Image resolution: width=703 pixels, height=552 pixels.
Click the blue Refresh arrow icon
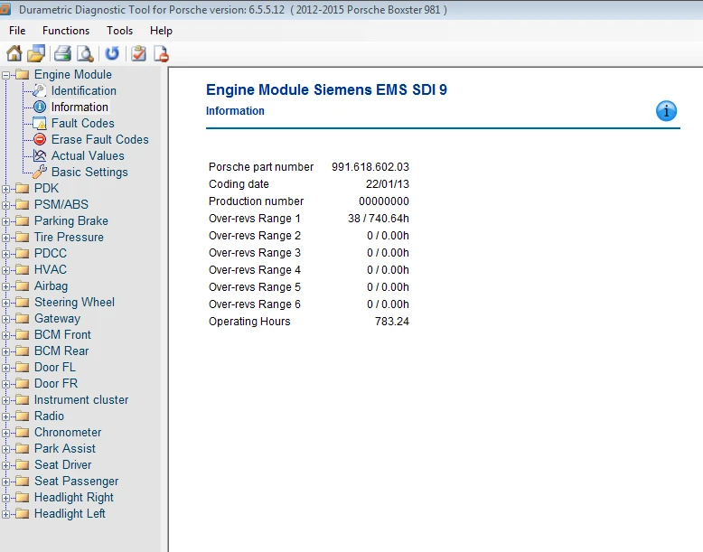tap(112, 54)
